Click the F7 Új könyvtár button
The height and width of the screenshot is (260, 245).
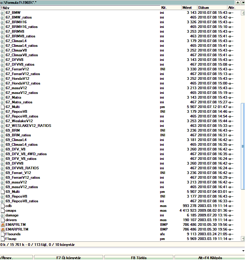[68, 258]
